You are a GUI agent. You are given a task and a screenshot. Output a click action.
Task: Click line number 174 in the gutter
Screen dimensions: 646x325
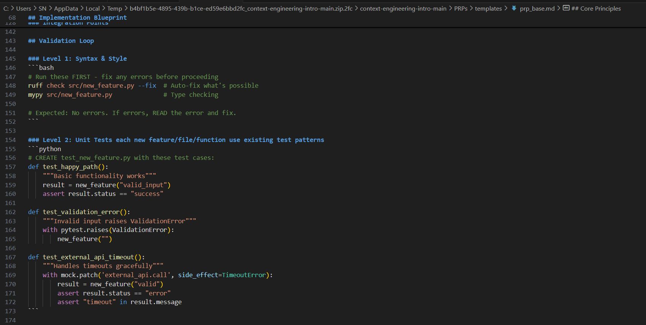click(11, 320)
